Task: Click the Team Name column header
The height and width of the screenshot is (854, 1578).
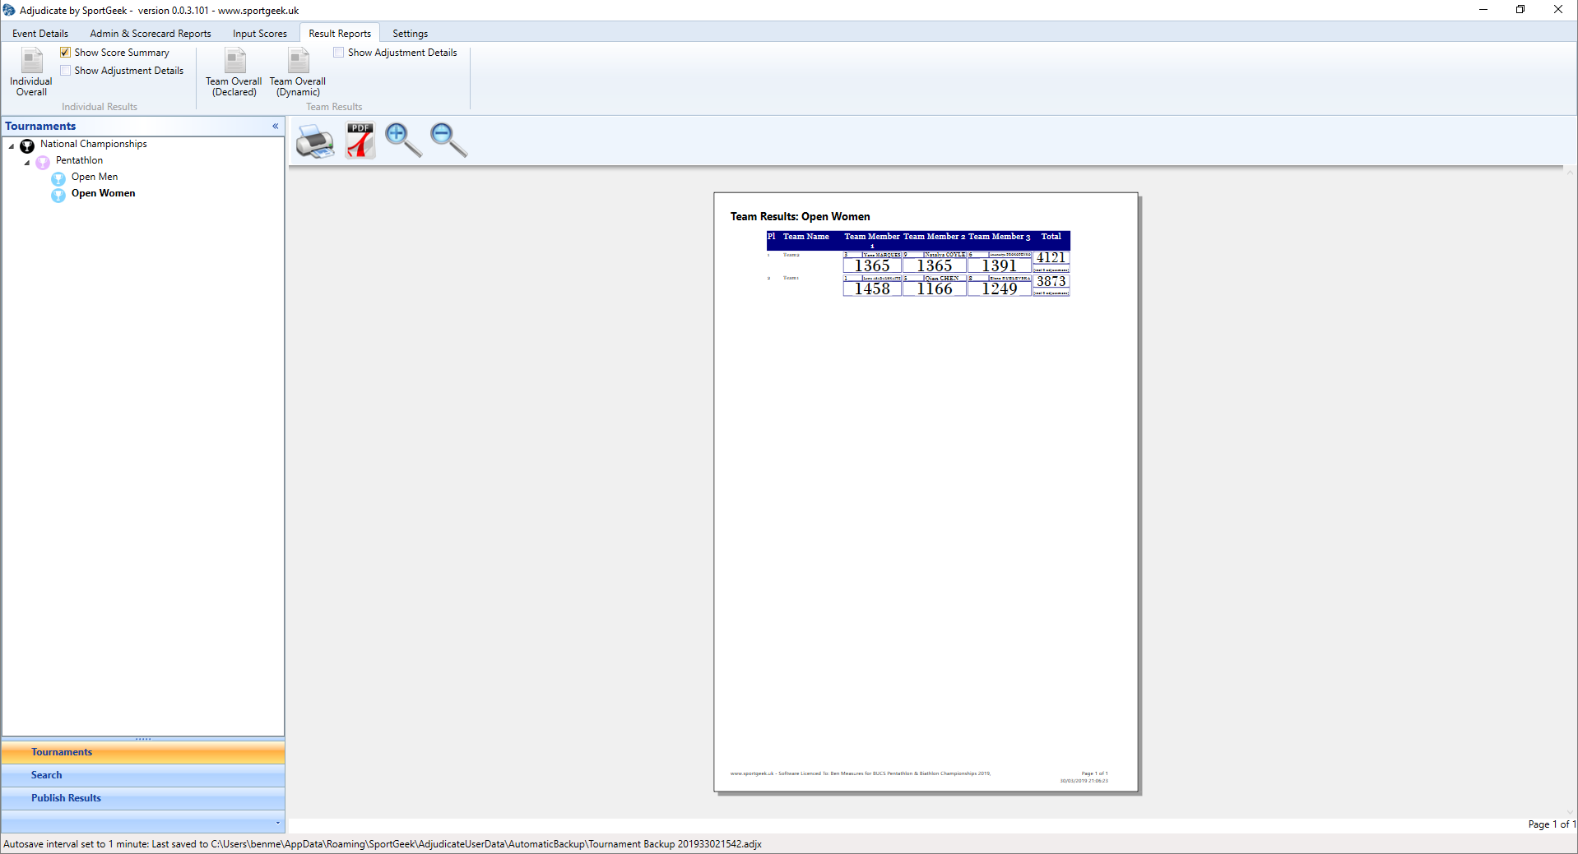Action: (x=805, y=237)
